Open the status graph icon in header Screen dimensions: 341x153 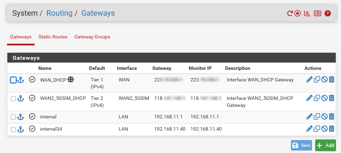[x=307, y=14]
